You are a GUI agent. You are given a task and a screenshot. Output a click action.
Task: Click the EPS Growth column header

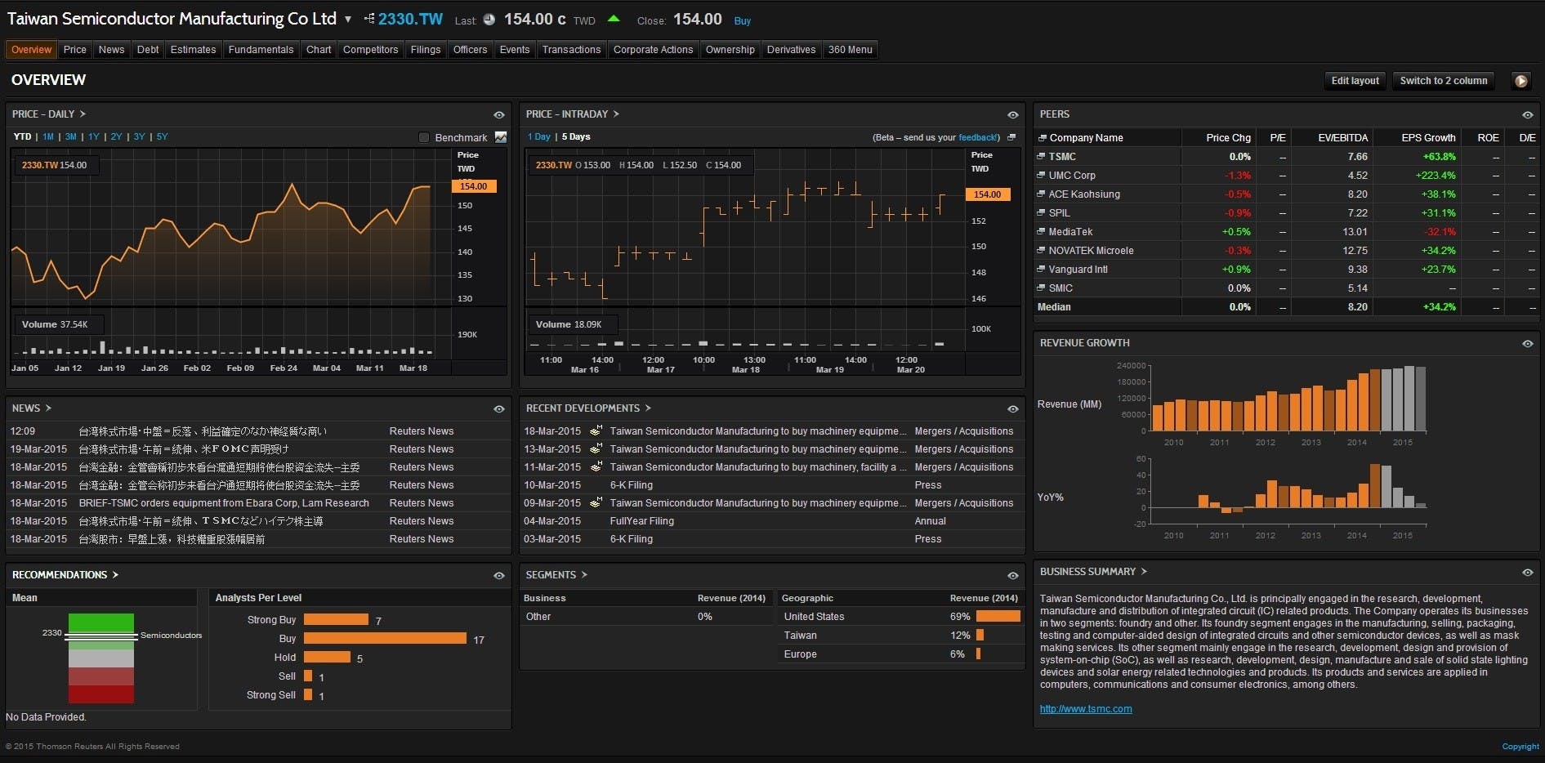coord(1428,137)
